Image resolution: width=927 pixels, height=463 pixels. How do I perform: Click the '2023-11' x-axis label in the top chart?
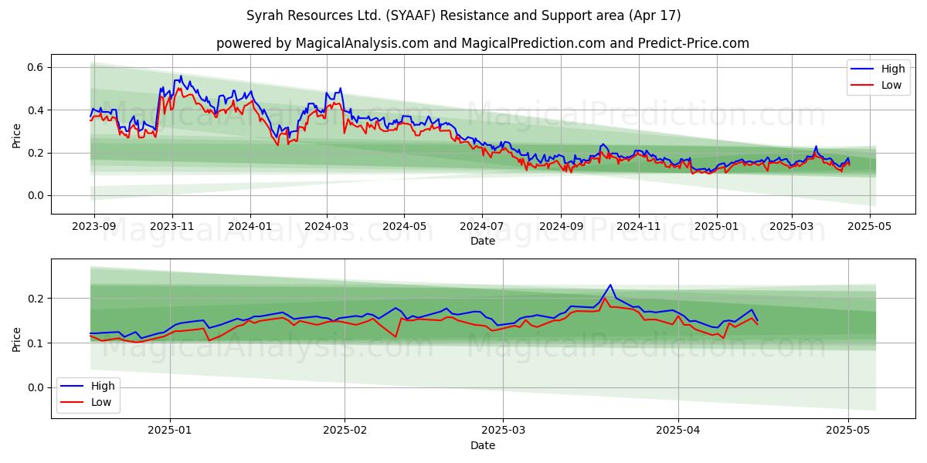click(171, 228)
